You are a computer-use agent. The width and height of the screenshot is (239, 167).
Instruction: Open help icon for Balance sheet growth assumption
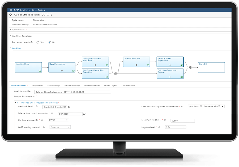pos(52,113)
